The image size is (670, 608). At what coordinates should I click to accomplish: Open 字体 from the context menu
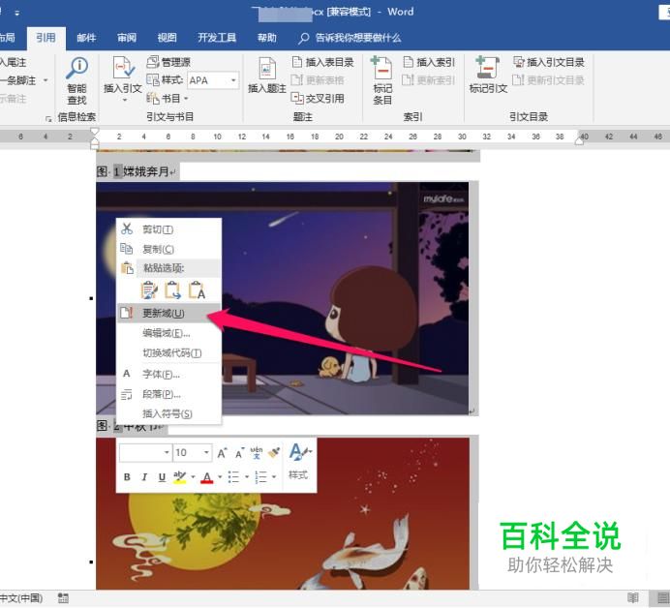click(168, 375)
